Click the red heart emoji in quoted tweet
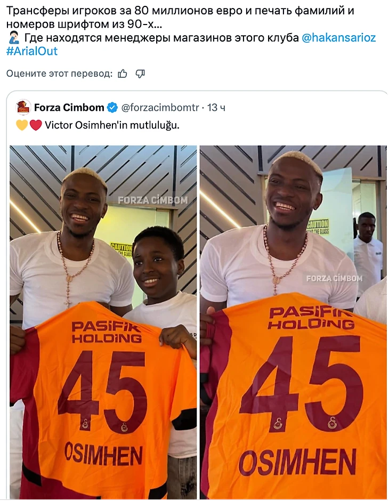The image size is (389, 501). [x=36, y=125]
